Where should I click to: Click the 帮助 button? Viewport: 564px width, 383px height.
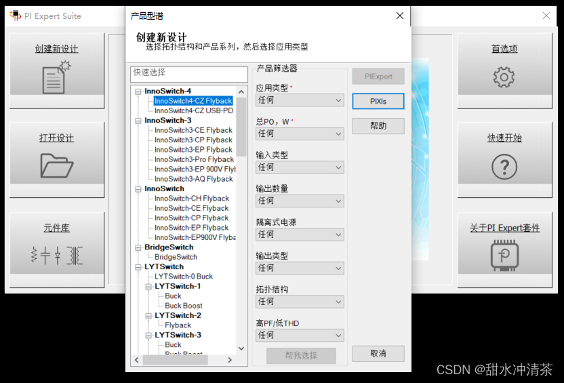pos(378,126)
